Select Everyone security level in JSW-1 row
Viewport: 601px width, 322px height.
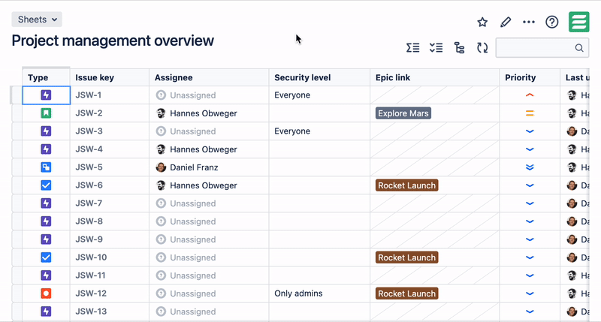(x=292, y=95)
